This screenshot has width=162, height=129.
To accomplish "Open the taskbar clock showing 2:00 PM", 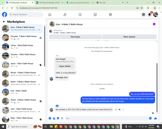I will pyautogui.click(x=151, y=127).
